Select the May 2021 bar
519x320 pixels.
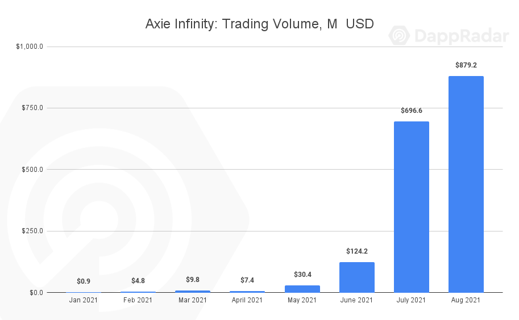[302, 289]
